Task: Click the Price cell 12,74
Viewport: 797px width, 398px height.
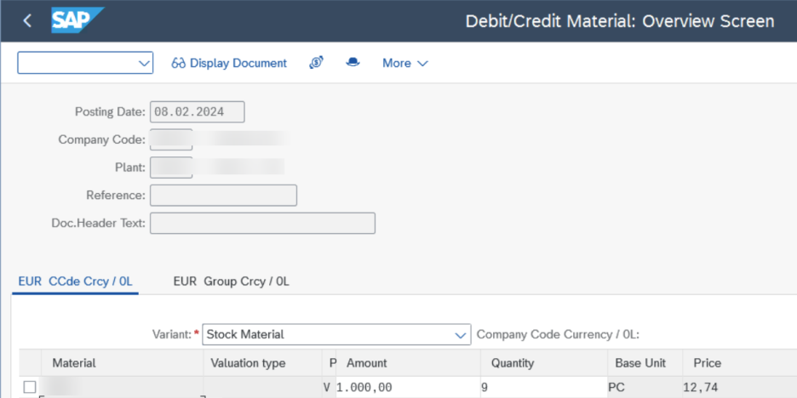Action: click(740, 387)
